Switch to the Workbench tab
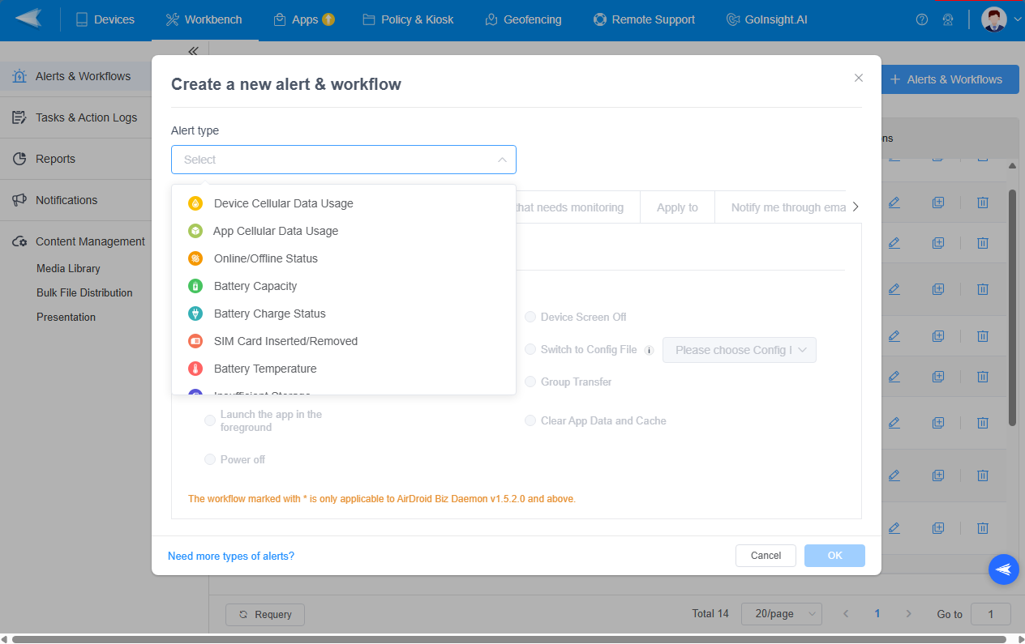 (204, 19)
